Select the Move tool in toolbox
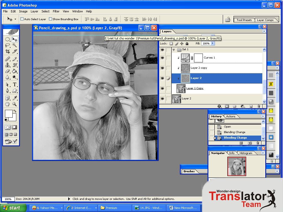Screen dimensions: 283x212 (15, 39)
